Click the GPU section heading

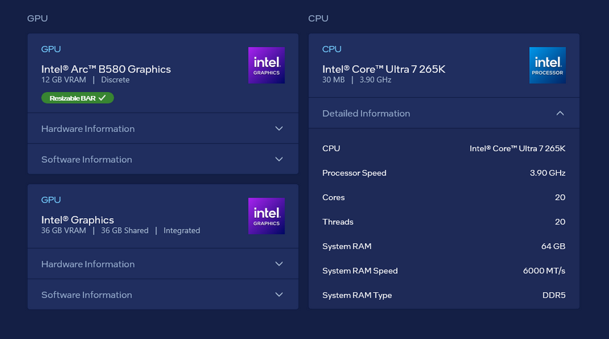(37, 18)
